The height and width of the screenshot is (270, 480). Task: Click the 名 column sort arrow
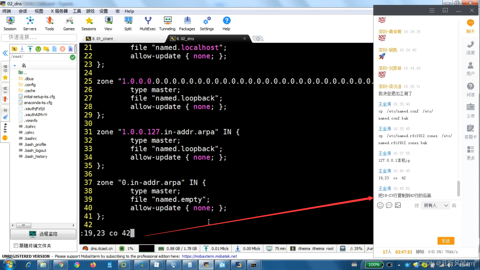[x=15, y=65]
